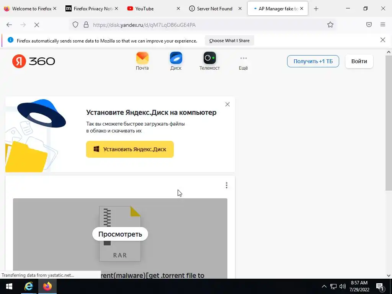This screenshot has width=392, height=294.
Task: Open the taskbar clock showing 8:57 AM
Action: [x=359, y=286]
